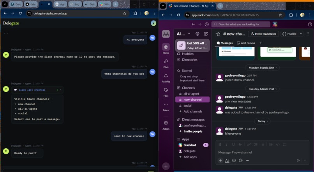
Task: Open the Today date dropdown
Action: (263, 121)
